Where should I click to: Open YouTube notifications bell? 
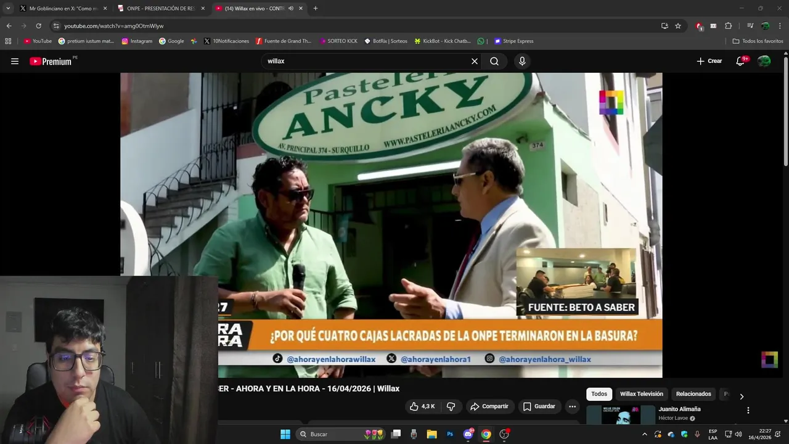pyautogui.click(x=741, y=61)
